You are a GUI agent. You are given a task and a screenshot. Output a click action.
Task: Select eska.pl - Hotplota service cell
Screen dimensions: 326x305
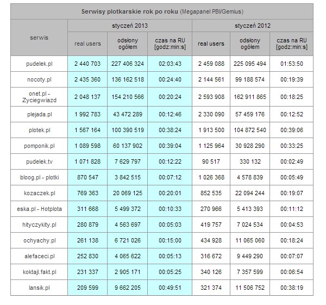[39, 209]
